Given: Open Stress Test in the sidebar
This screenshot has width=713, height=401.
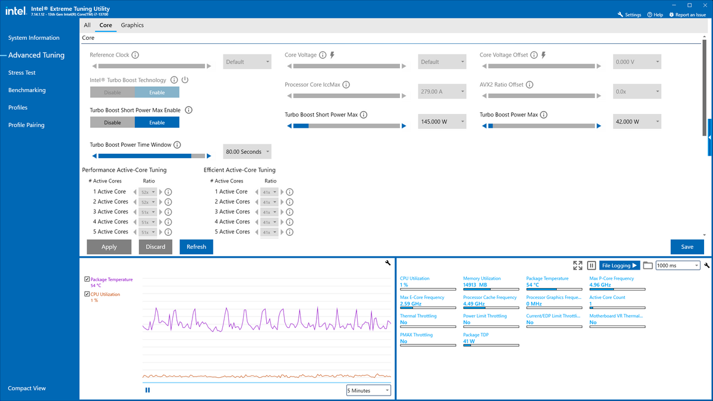Looking at the screenshot, I should pos(22,72).
